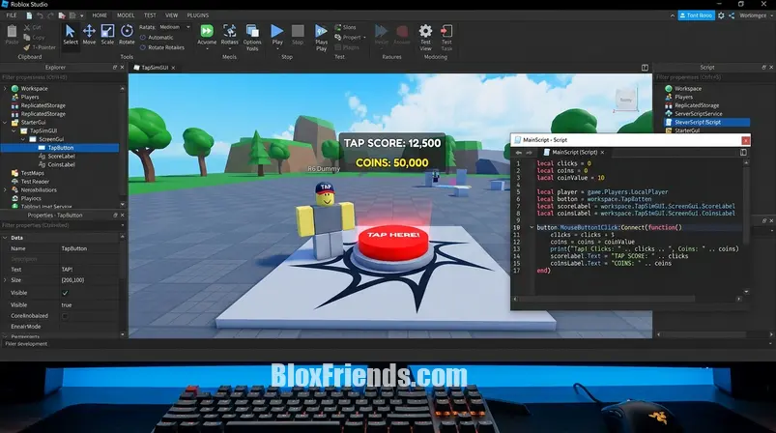Select the Rotate Rotaiies radio option
The height and width of the screenshot is (433, 776).
(x=143, y=47)
